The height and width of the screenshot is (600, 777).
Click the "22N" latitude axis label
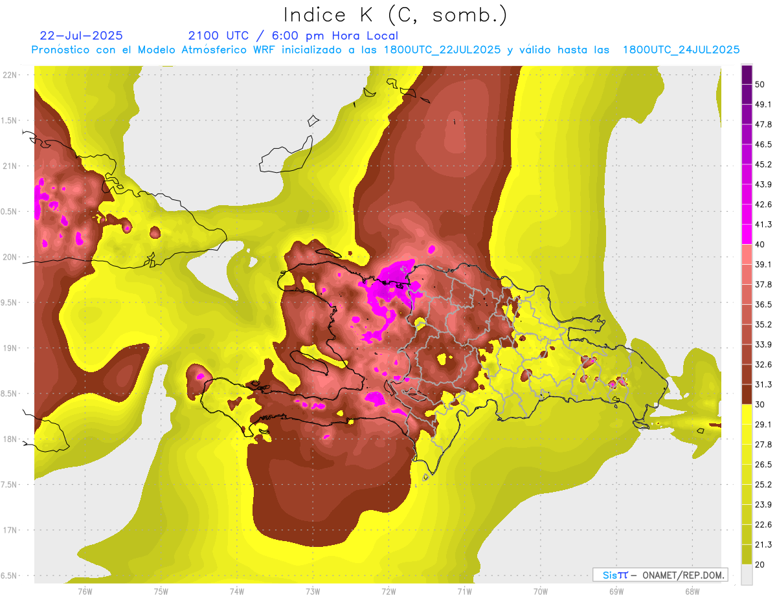click(x=10, y=75)
